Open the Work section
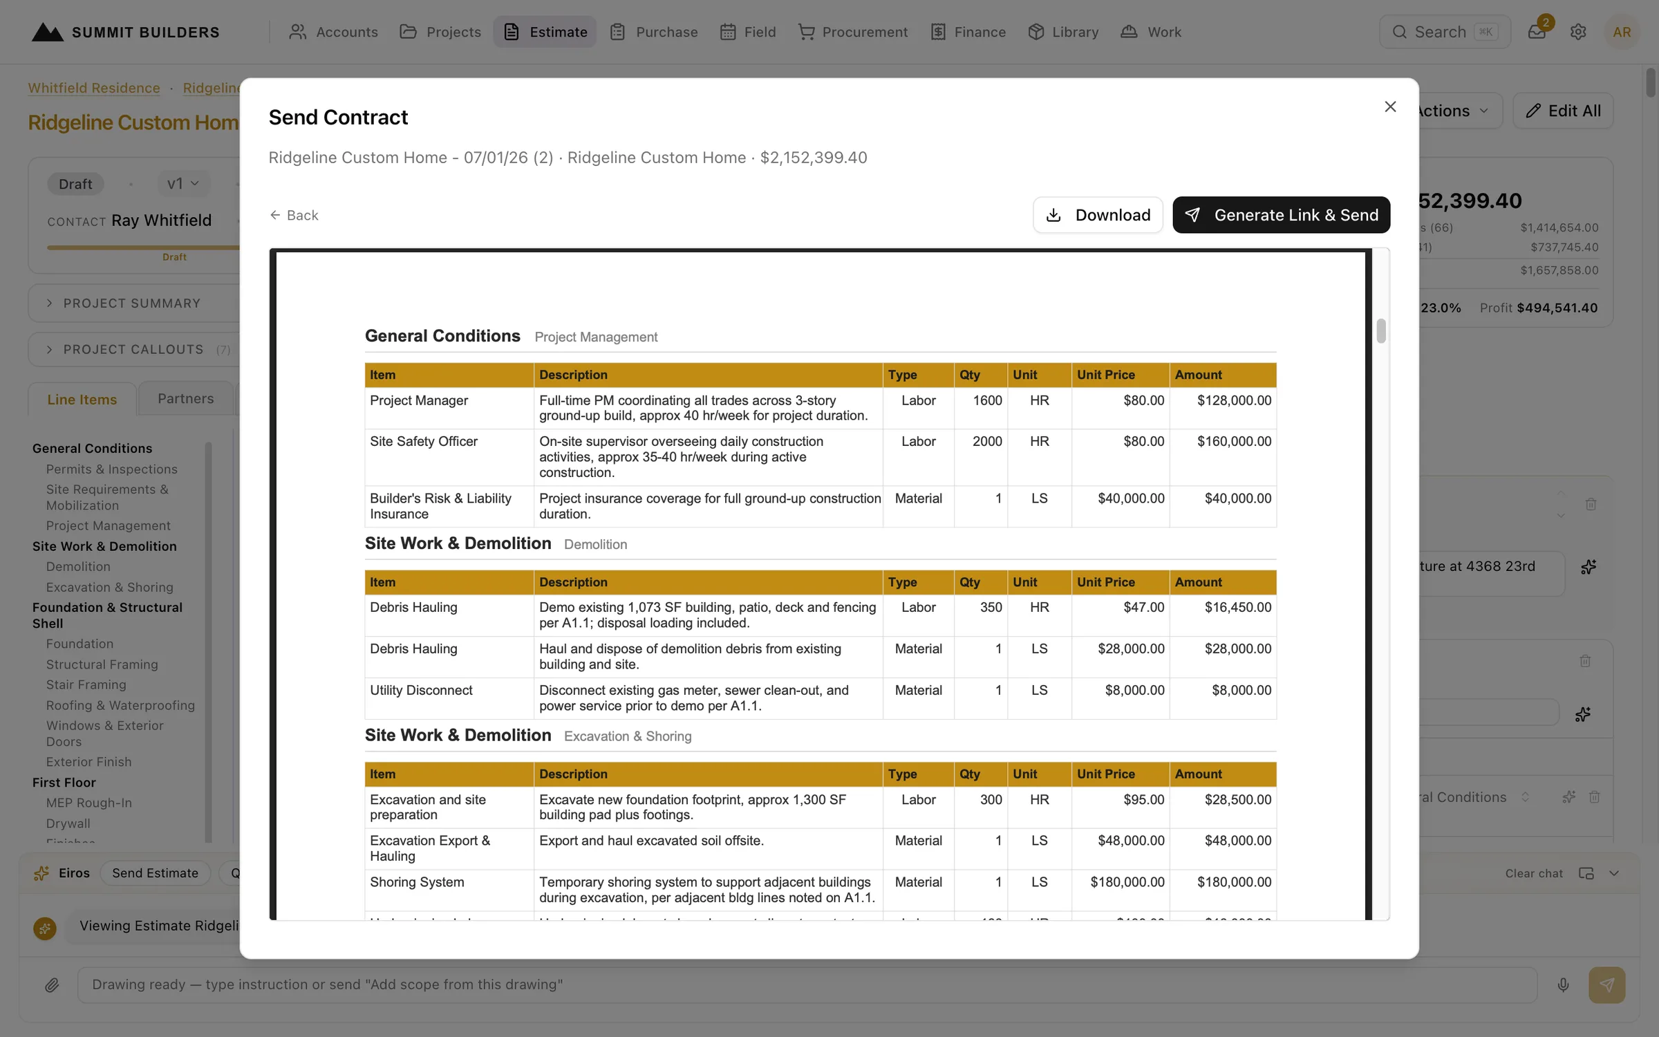The image size is (1659, 1037). pos(1151,32)
